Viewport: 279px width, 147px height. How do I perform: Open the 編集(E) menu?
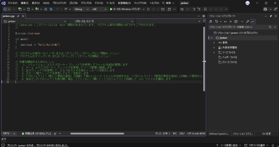coord(25,3)
